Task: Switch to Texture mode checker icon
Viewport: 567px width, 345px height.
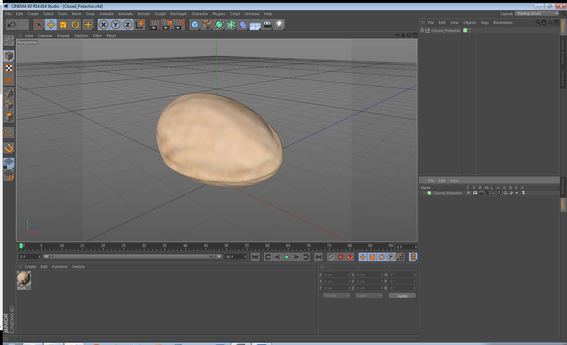Action: click(9, 68)
